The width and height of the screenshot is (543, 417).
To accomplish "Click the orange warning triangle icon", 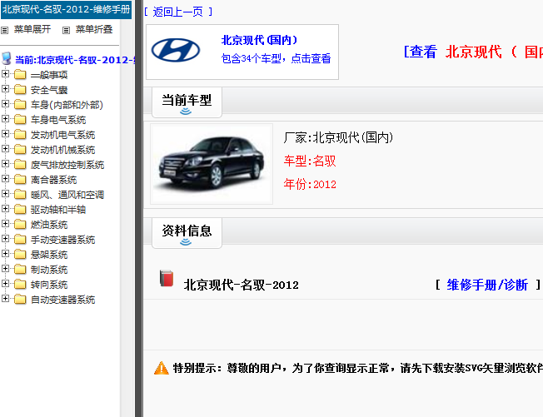I will 161,368.
